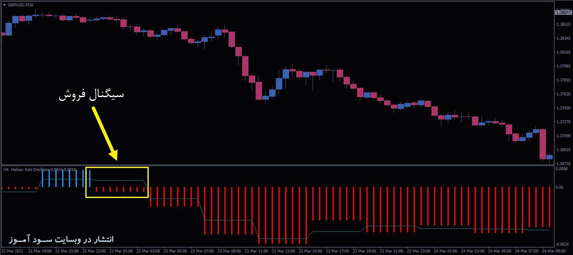
Task: Click the H4 Heiken Ashi Oscillator label
Action: (x=39, y=170)
